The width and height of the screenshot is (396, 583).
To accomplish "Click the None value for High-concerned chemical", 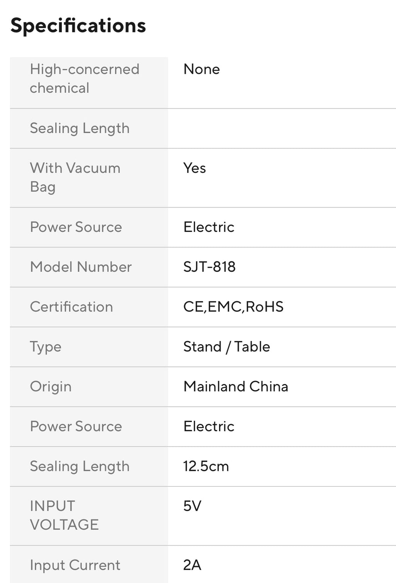I will coord(201,70).
